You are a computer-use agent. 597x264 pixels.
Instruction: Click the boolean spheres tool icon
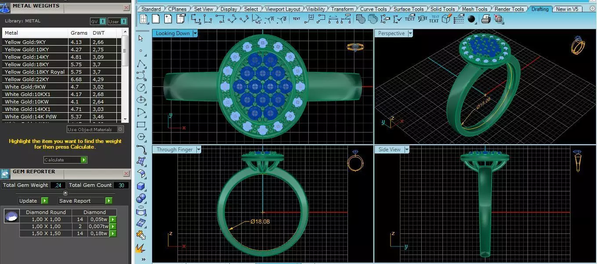[141, 199]
